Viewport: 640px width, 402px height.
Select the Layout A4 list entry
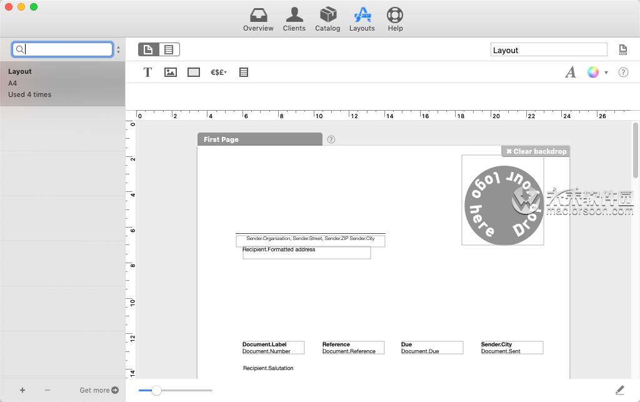(62, 83)
